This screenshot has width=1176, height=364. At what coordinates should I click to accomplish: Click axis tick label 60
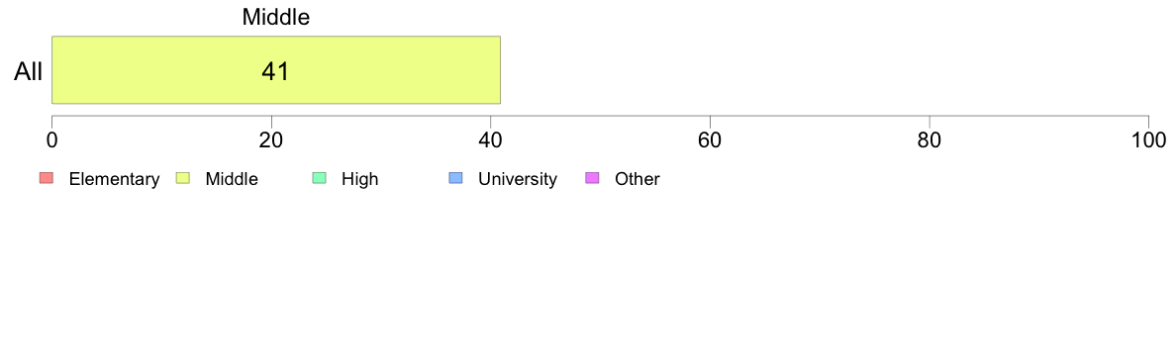coord(710,139)
